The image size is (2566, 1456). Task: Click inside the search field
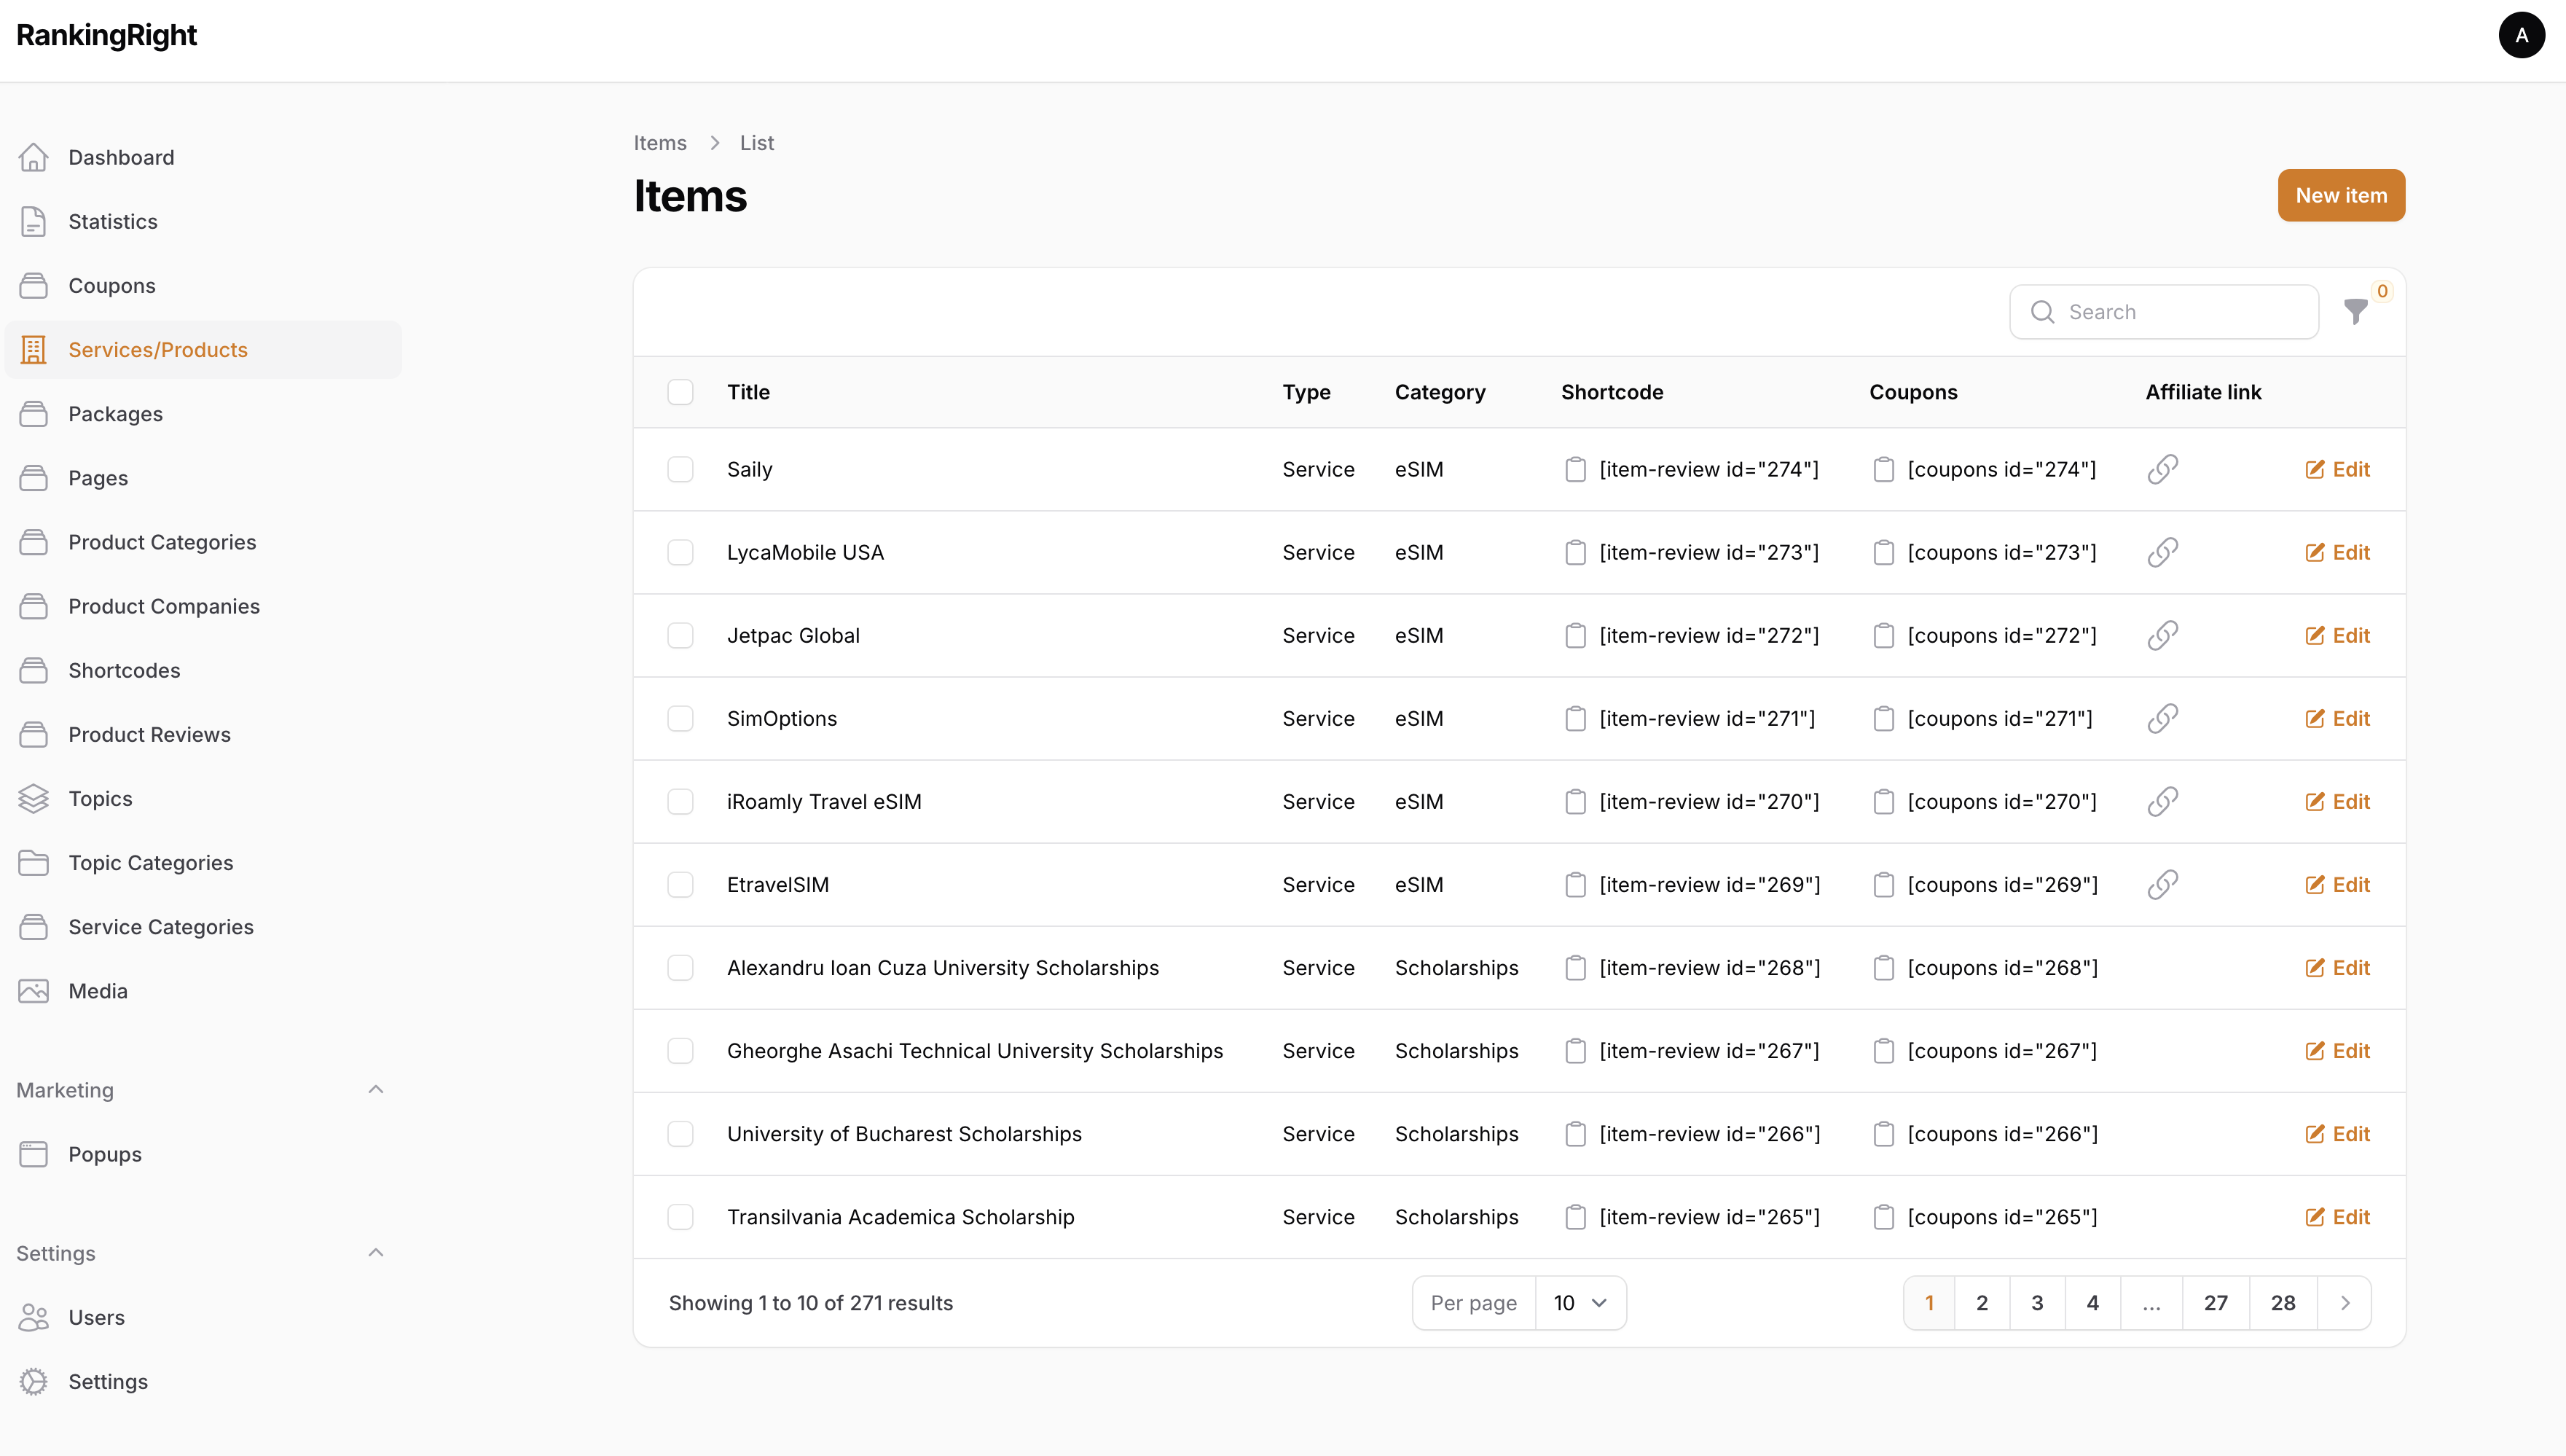tap(2164, 312)
